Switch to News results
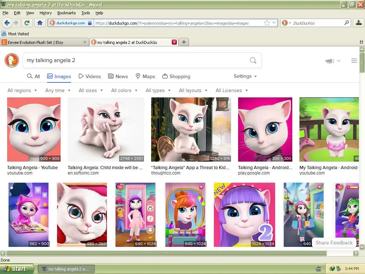 [118, 76]
